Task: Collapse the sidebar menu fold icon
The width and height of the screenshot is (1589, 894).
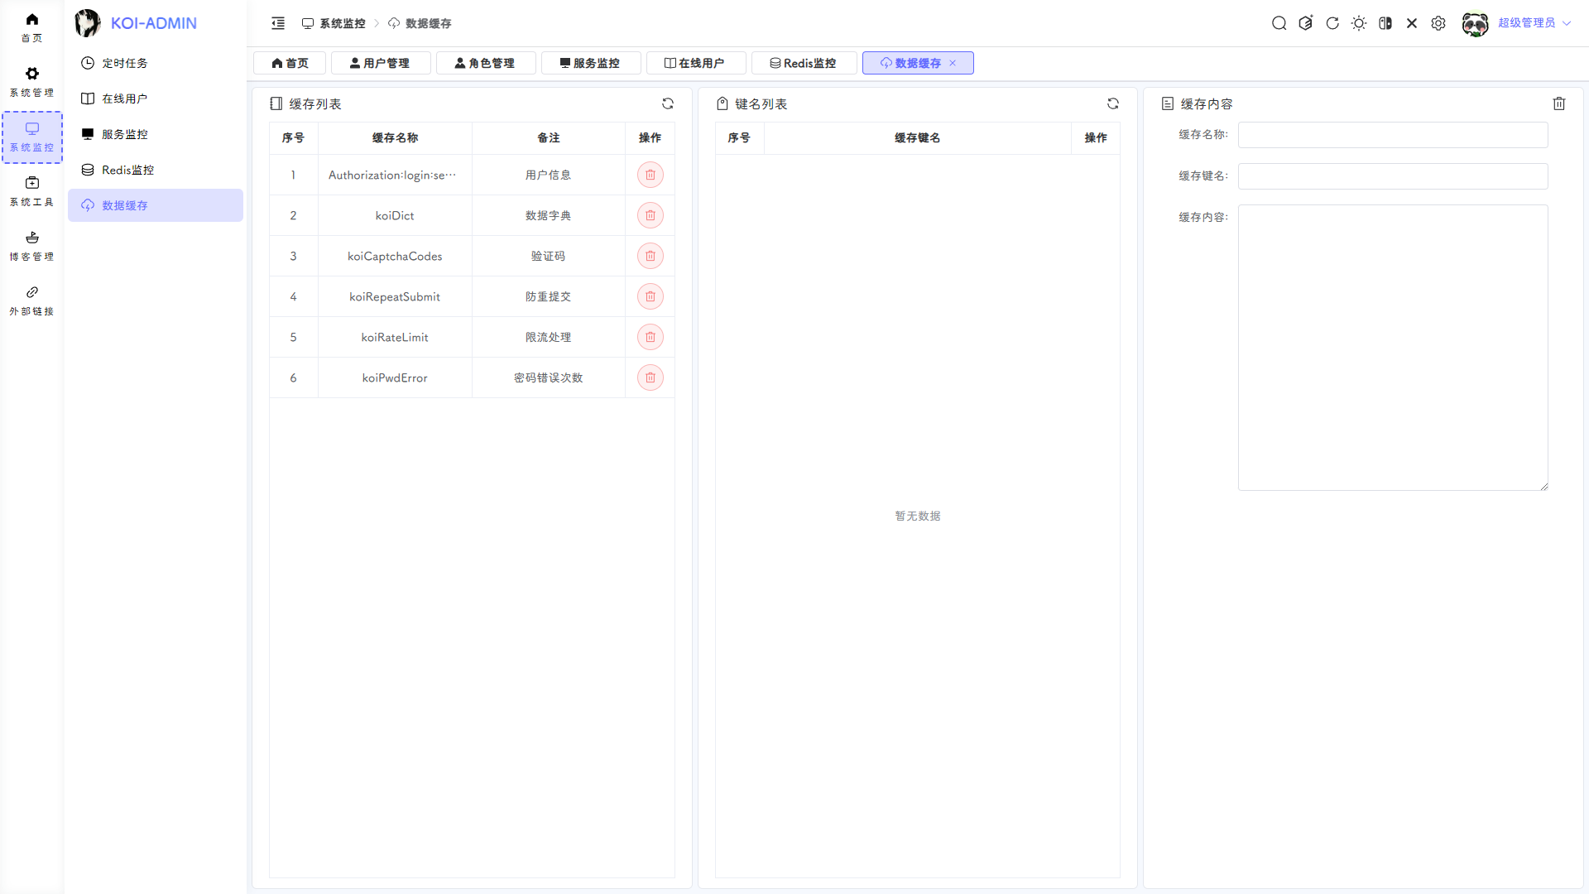Action: coord(278,23)
